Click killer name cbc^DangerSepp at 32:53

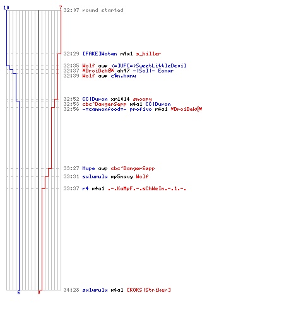(x=104, y=104)
